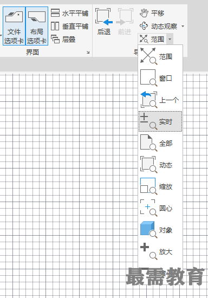The width and height of the screenshot is (208, 298).
Task: Choose 放大 (Zoom In) option
Action: (160, 251)
